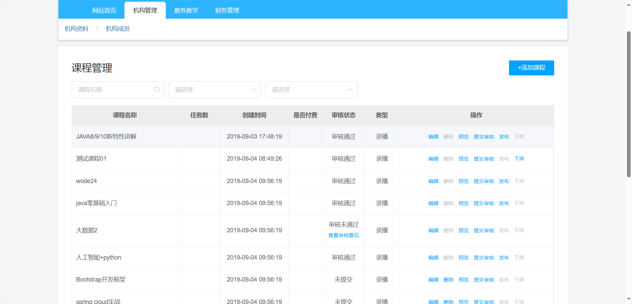Submit 大数据2 for review
This screenshot has width=632, height=304.
click(484, 230)
